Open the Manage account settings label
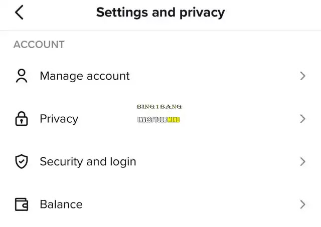Image resolution: width=321 pixels, height=227 pixels. (84, 76)
